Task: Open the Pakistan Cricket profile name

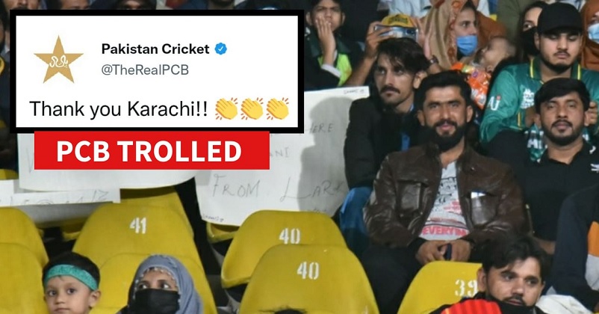Action: click(155, 49)
